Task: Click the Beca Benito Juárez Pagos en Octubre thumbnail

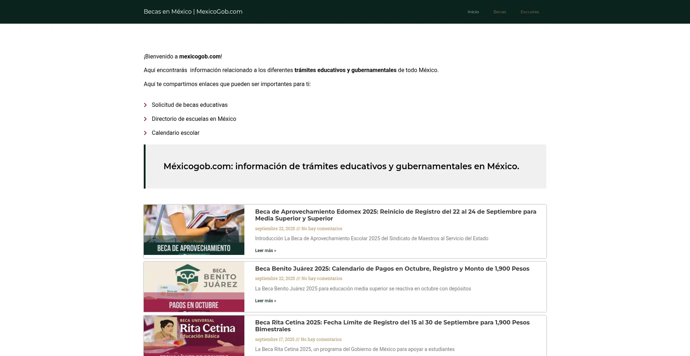Action: 194,286
